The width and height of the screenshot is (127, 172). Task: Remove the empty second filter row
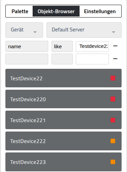click(x=115, y=59)
